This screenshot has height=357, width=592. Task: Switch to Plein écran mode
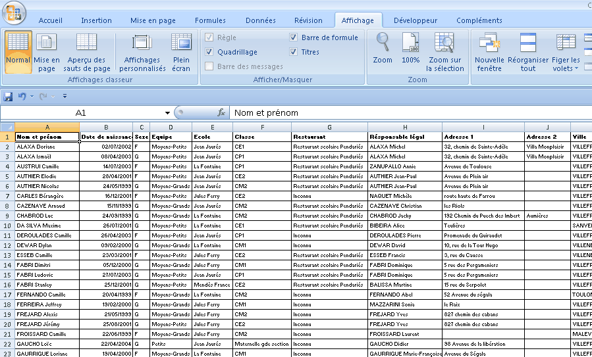pos(181,51)
